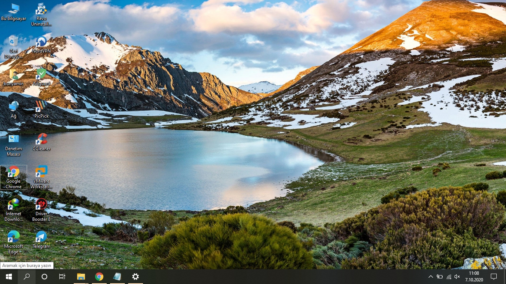Open the Start menu
This screenshot has width=506, height=284.
point(8,276)
